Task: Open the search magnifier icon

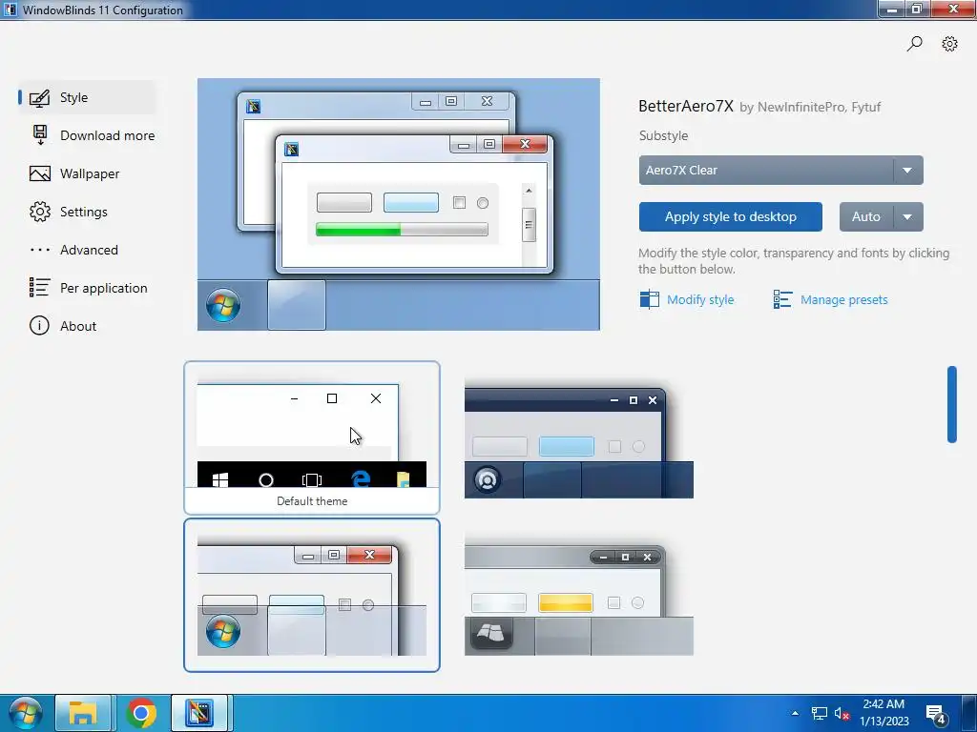Action: click(914, 44)
